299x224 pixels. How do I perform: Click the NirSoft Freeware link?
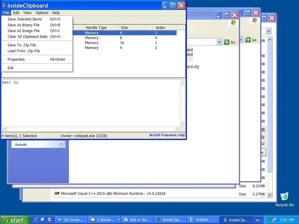167,135
